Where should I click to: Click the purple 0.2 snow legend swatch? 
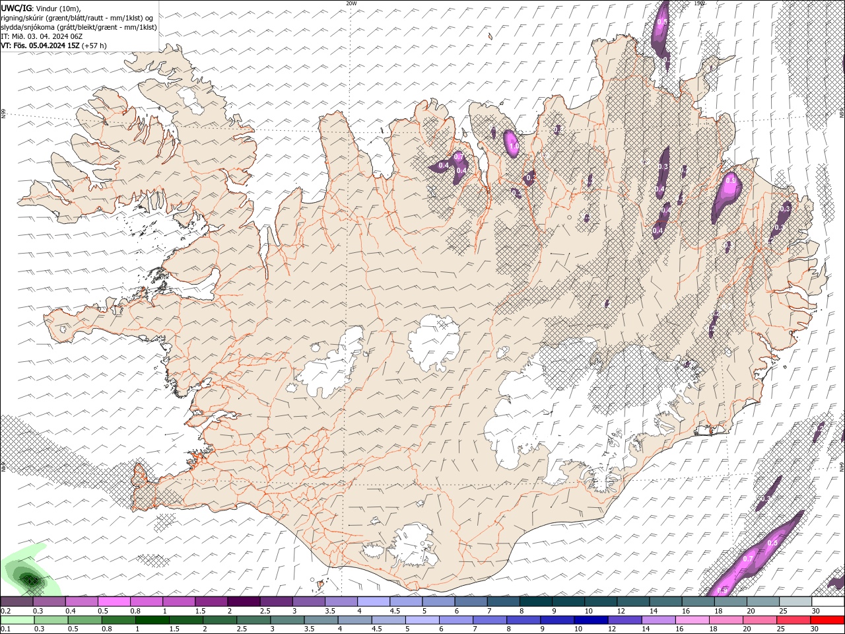click(17, 602)
